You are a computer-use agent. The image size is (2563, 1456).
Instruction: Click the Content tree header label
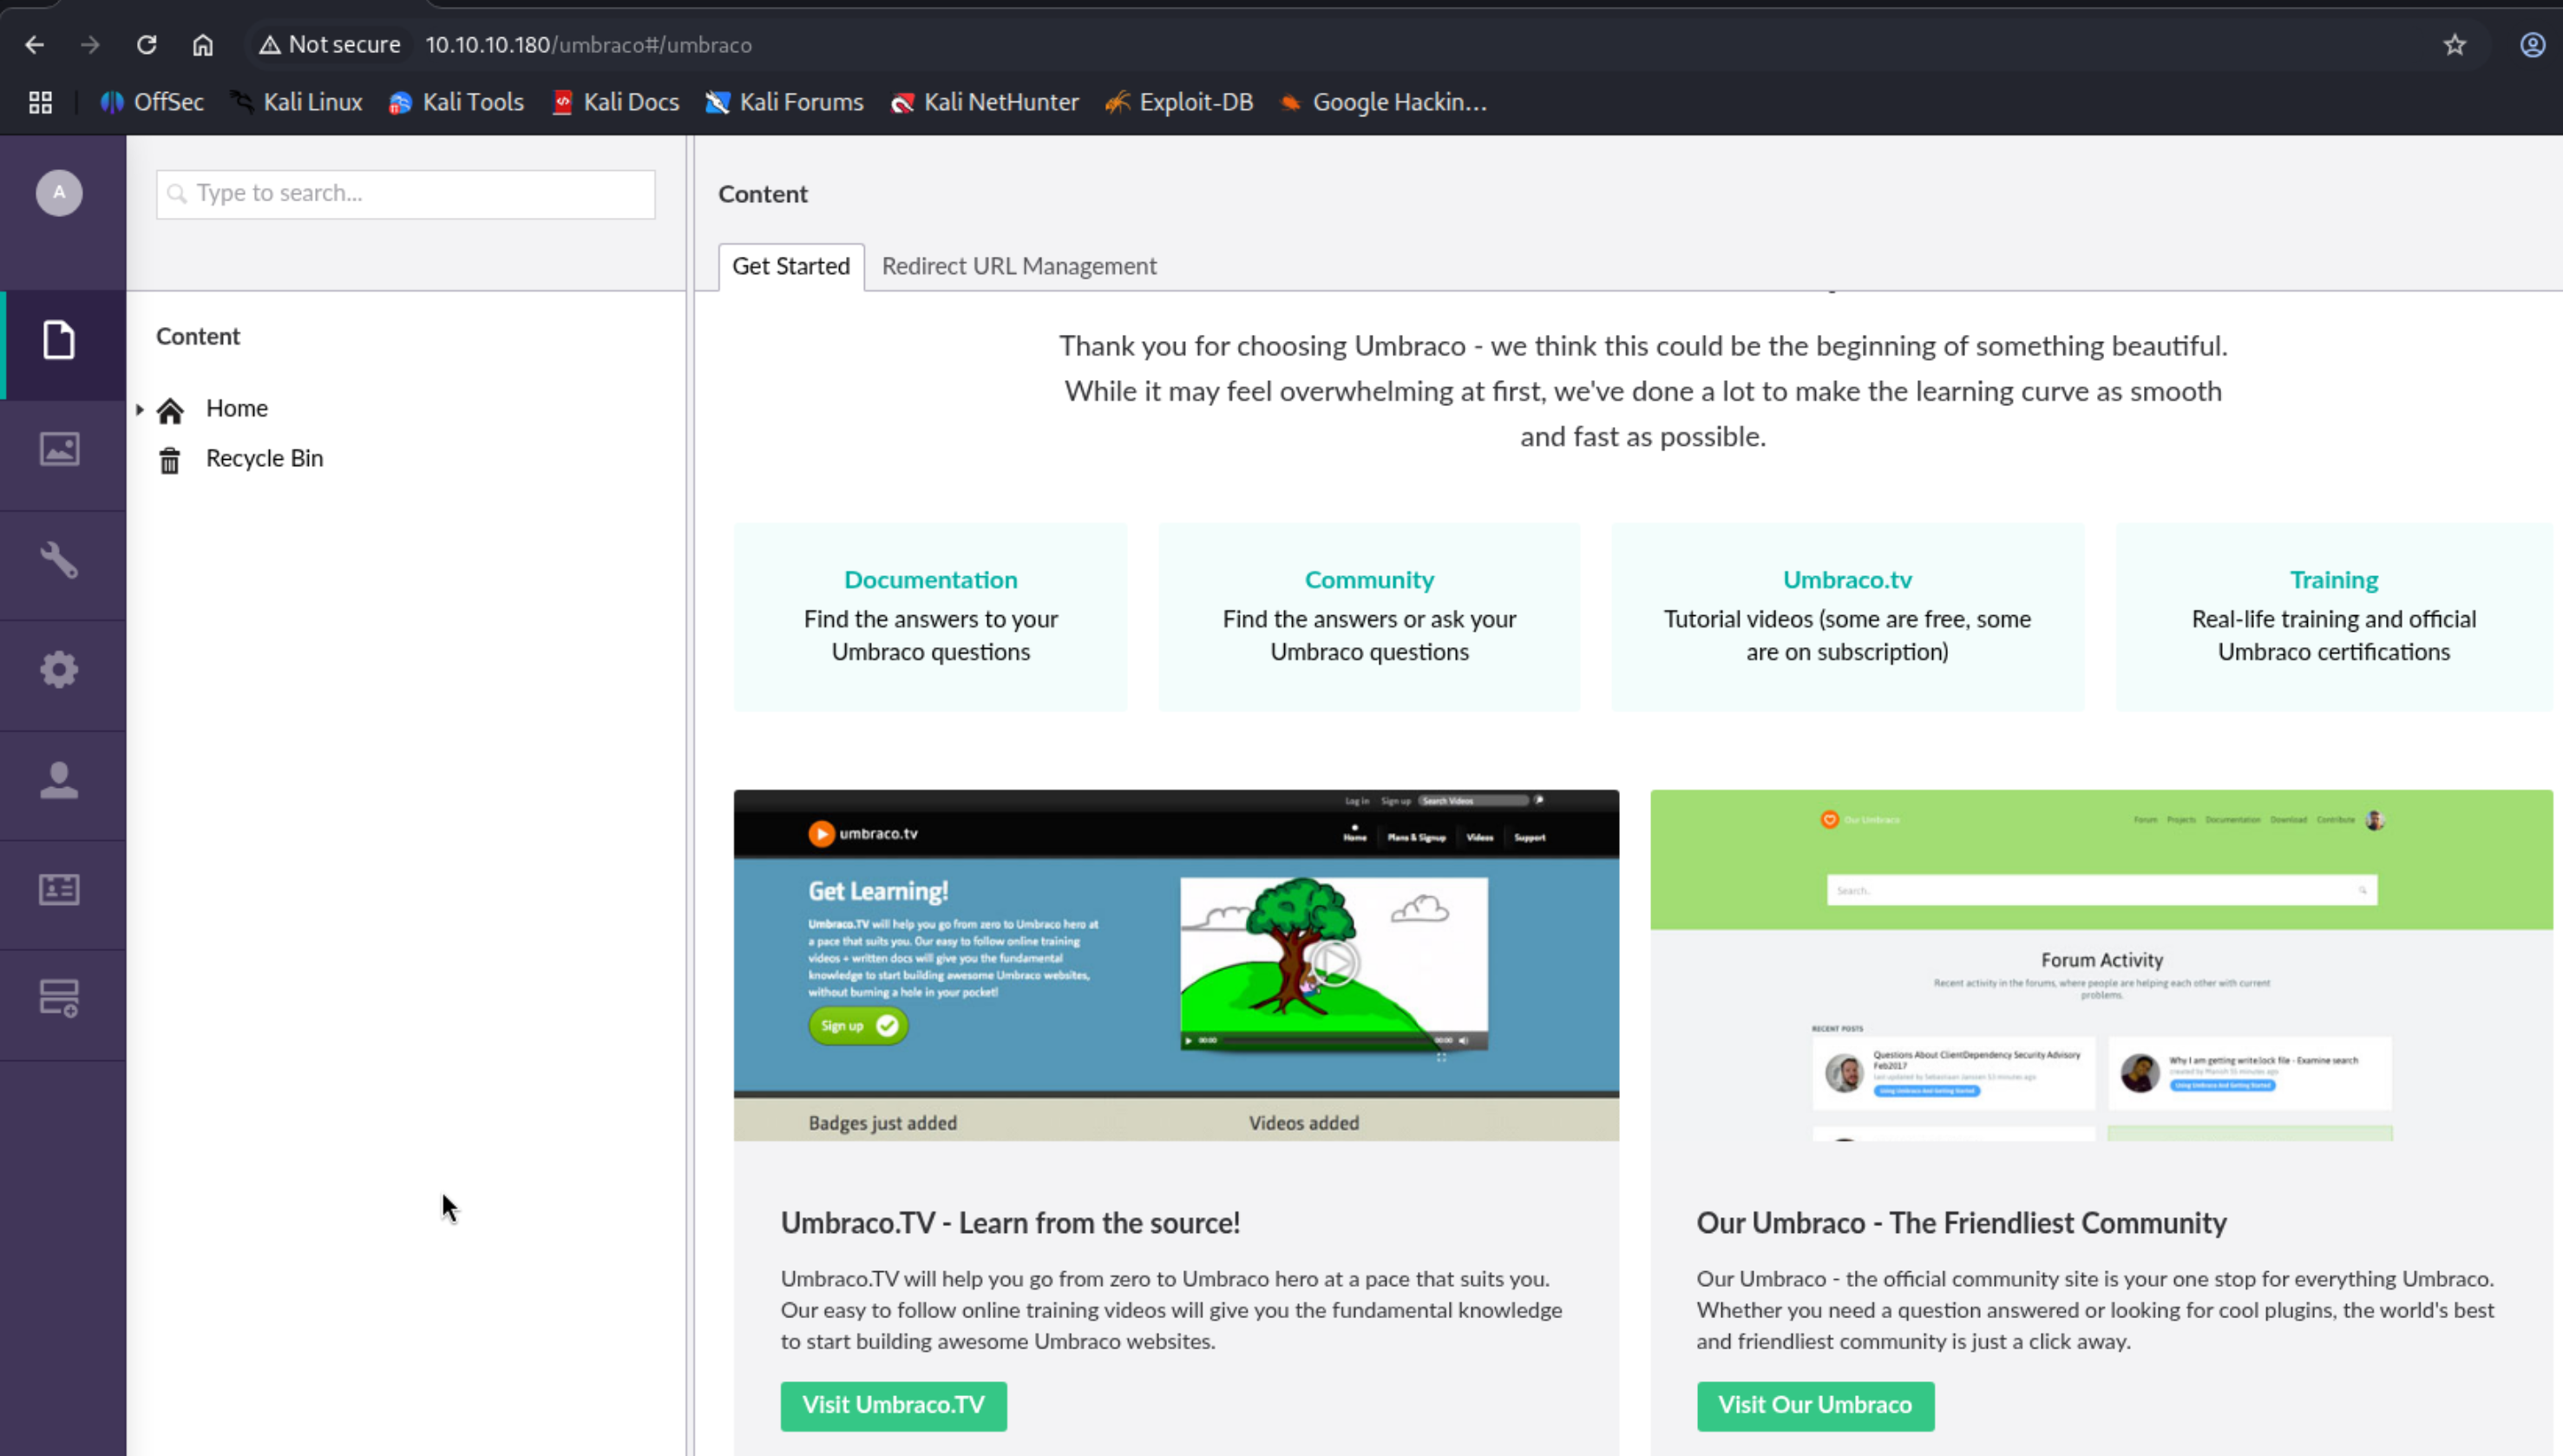(x=198, y=337)
